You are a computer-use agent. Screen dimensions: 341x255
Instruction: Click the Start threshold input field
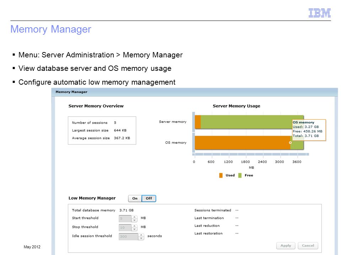(125, 219)
